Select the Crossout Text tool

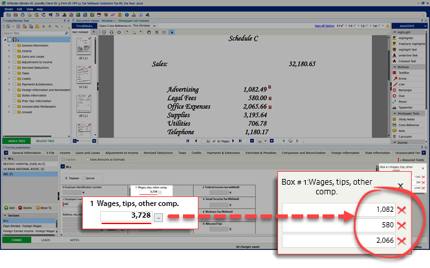(x=410, y=61)
